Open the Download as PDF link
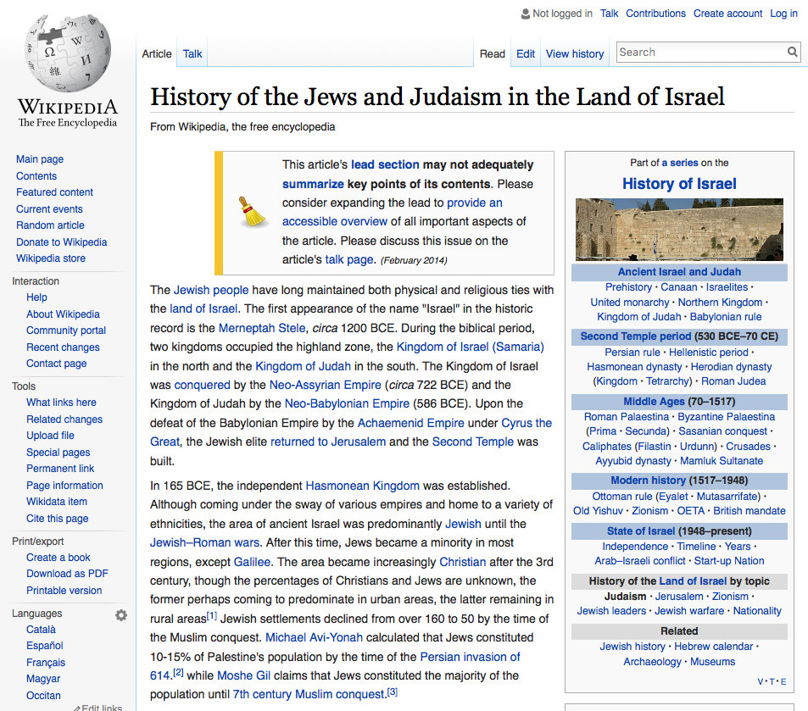 [66, 574]
